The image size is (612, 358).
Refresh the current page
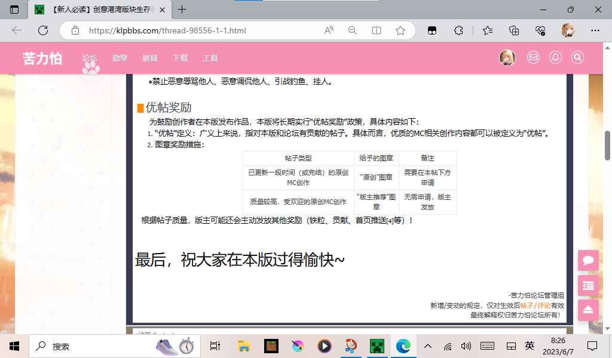click(x=43, y=30)
